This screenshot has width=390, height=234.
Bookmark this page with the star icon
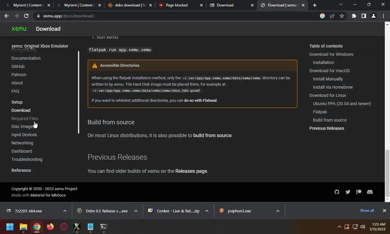342,16
